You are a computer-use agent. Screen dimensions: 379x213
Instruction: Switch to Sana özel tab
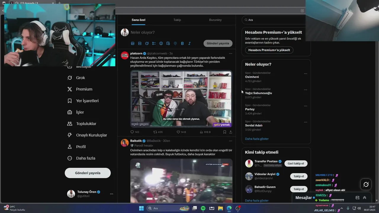[x=139, y=20]
